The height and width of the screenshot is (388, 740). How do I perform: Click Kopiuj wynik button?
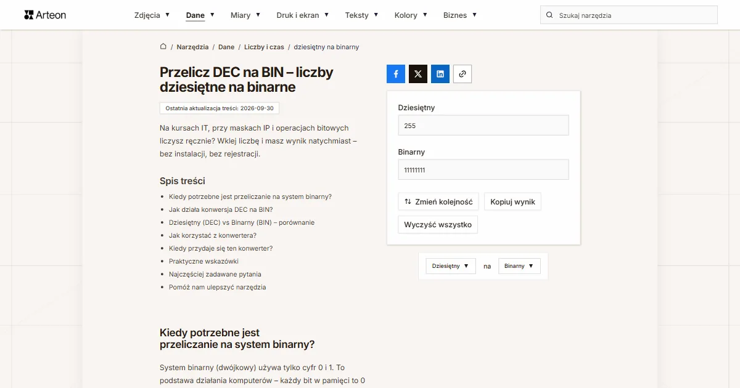tap(512, 202)
